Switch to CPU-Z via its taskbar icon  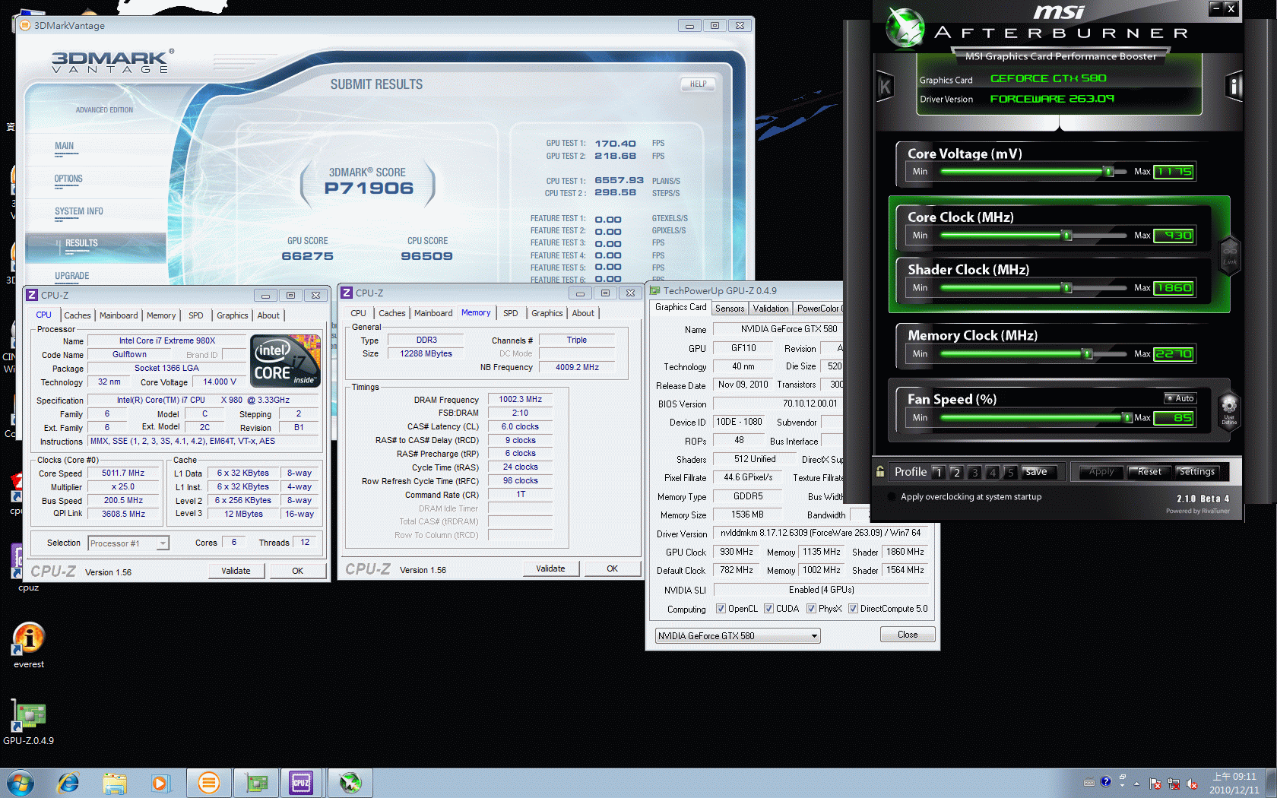301,783
